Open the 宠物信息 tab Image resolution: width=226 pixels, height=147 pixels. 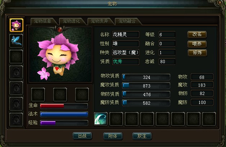(x=43, y=21)
